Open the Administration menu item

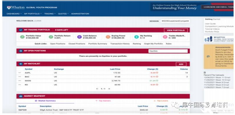point(80,14)
